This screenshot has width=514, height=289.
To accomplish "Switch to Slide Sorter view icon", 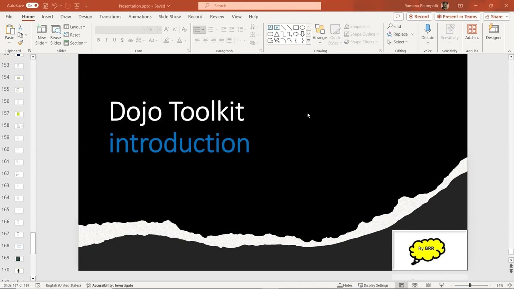I will coord(415,285).
